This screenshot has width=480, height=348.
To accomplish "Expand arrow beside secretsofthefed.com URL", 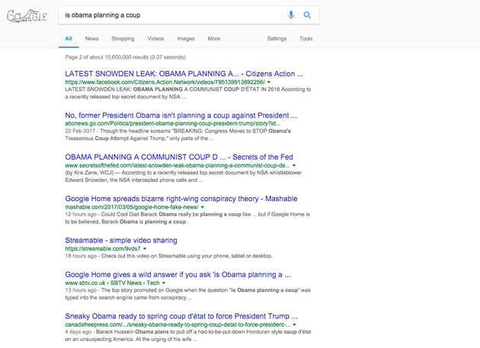I will coord(294,165).
